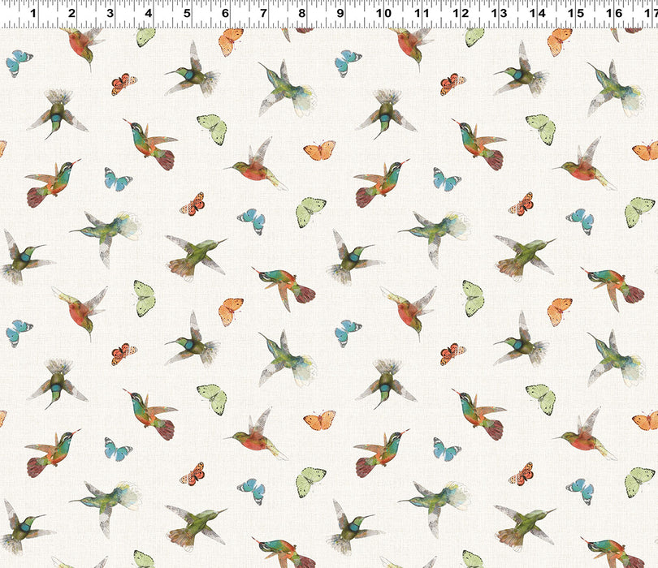
Task: Select the ruler number 14
Action: tap(538, 14)
